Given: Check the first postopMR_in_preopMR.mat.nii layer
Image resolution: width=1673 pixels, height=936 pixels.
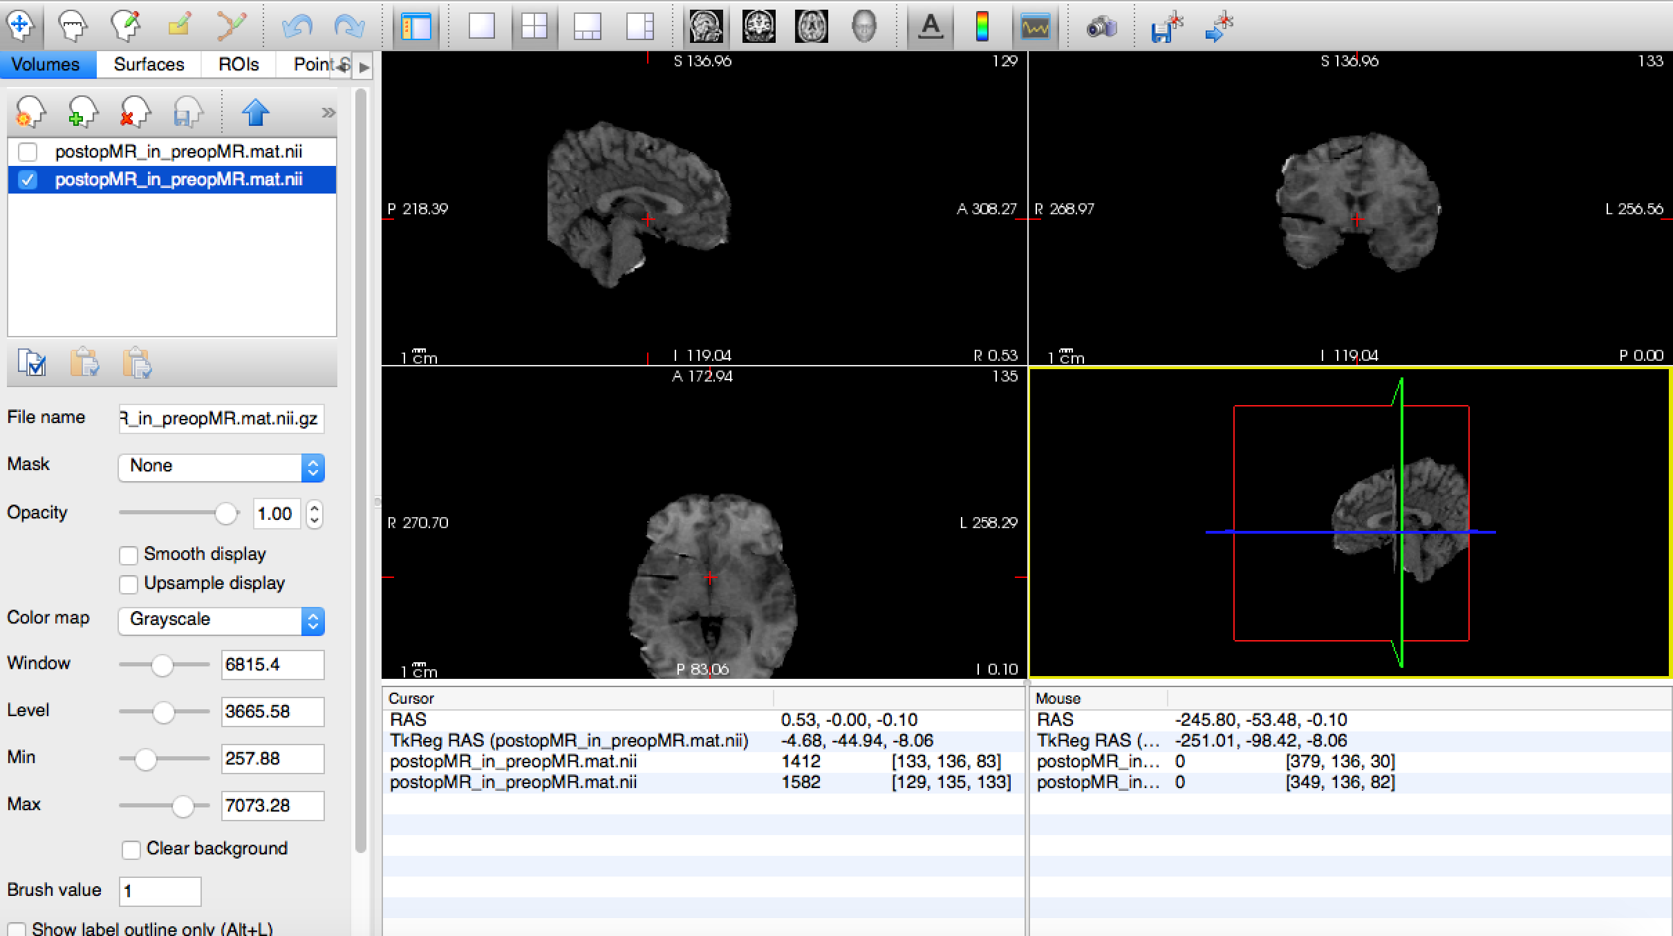Looking at the screenshot, I should pyautogui.click(x=28, y=151).
